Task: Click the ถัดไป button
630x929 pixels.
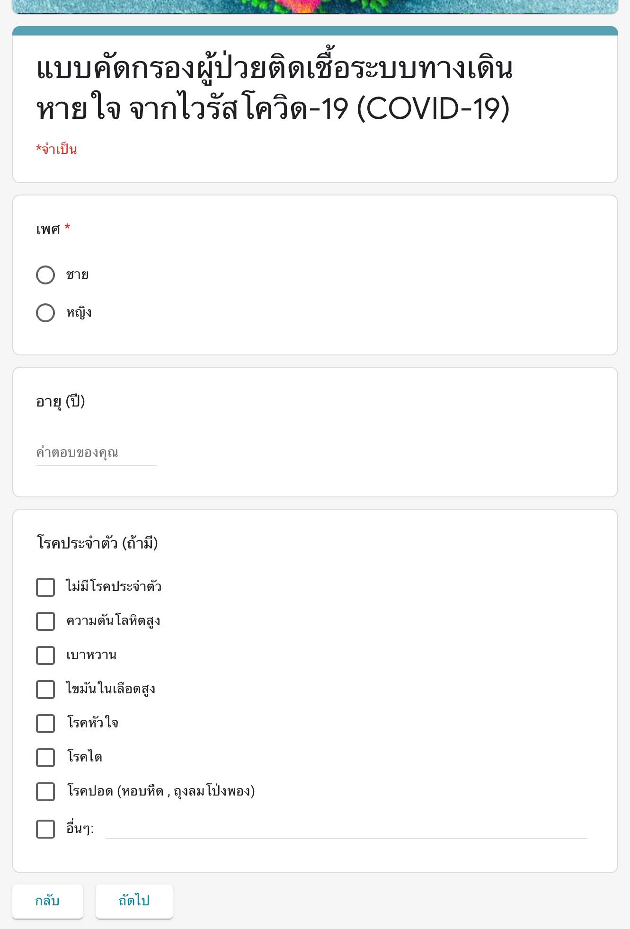Action: 134,901
